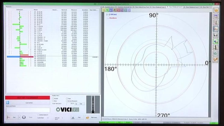
Task: Click the second right sidebar icon below the orange one
Action: 216,16
